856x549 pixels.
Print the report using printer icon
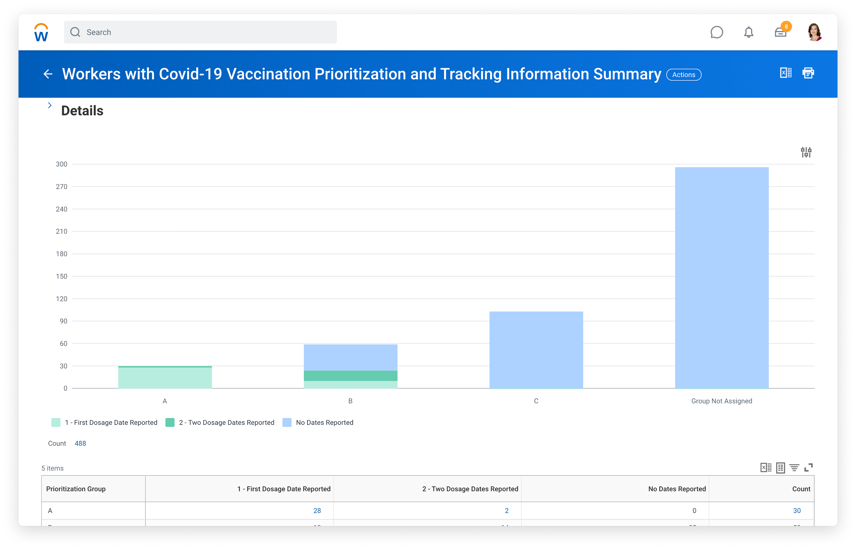pyautogui.click(x=808, y=73)
